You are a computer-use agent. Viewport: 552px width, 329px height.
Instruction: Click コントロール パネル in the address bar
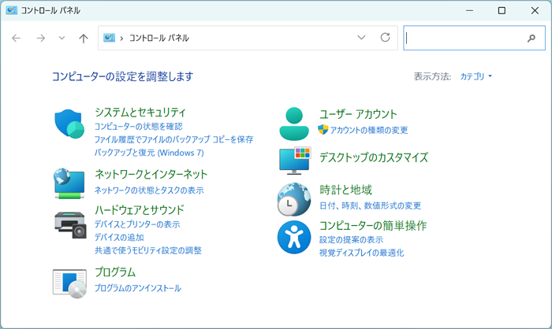point(159,38)
